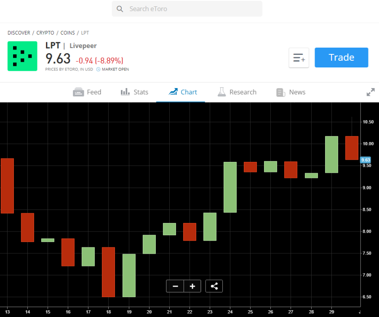Viewport: 379px width, 317px height.
Task: Click the Livepeer name text
Action: (x=83, y=46)
